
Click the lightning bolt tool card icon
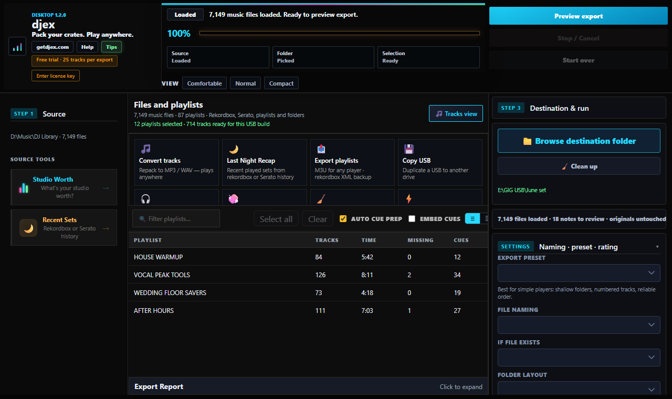(409, 199)
